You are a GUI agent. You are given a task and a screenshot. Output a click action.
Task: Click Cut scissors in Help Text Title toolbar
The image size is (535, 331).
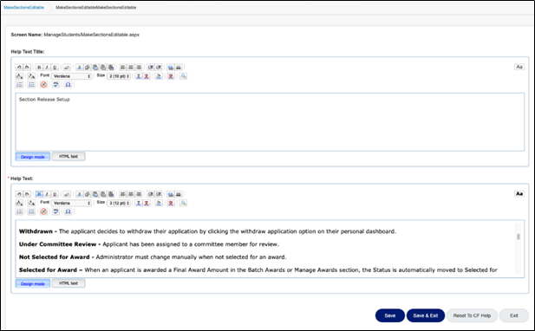click(79, 68)
